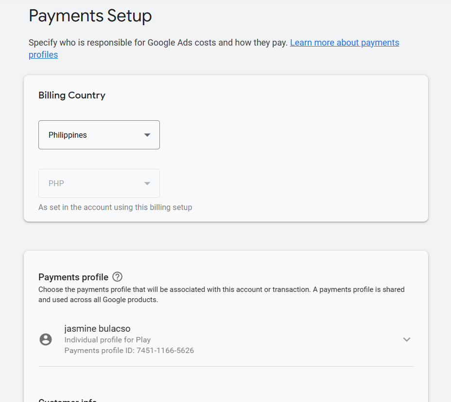Open the PHP currency dropdown
The image size is (451, 402).
point(99,183)
